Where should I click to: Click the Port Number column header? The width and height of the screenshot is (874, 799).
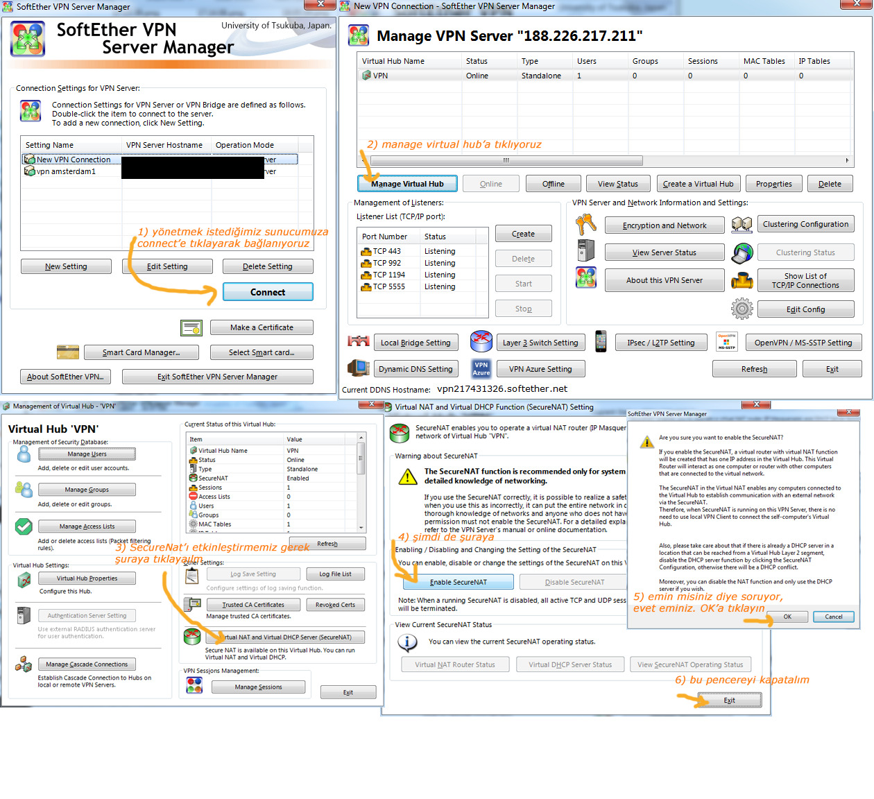point(389,237)
